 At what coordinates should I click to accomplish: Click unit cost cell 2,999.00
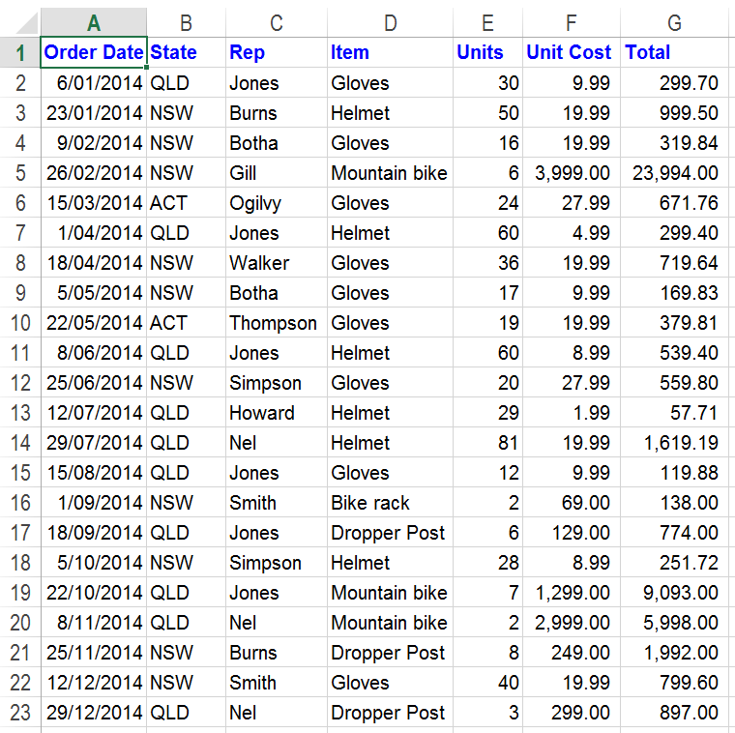(572, 623)
